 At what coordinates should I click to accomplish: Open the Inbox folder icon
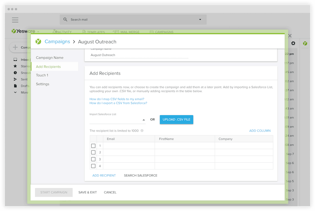tap(15, 60)
